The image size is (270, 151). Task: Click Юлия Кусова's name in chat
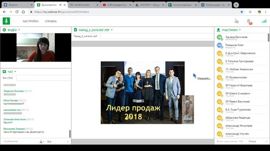[11, 100]
